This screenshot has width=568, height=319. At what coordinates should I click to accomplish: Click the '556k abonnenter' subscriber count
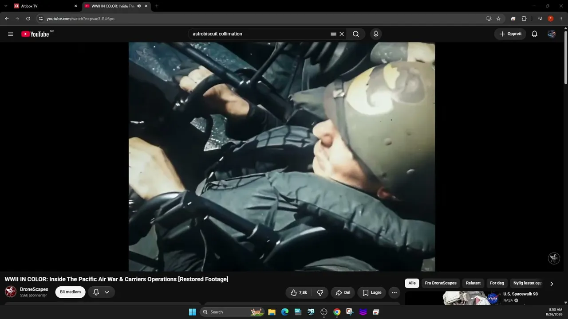point(33,296)
